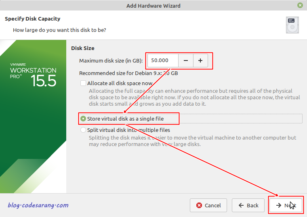Close the wizard via green X icon
307x217 pixels.
pos(300,5)
